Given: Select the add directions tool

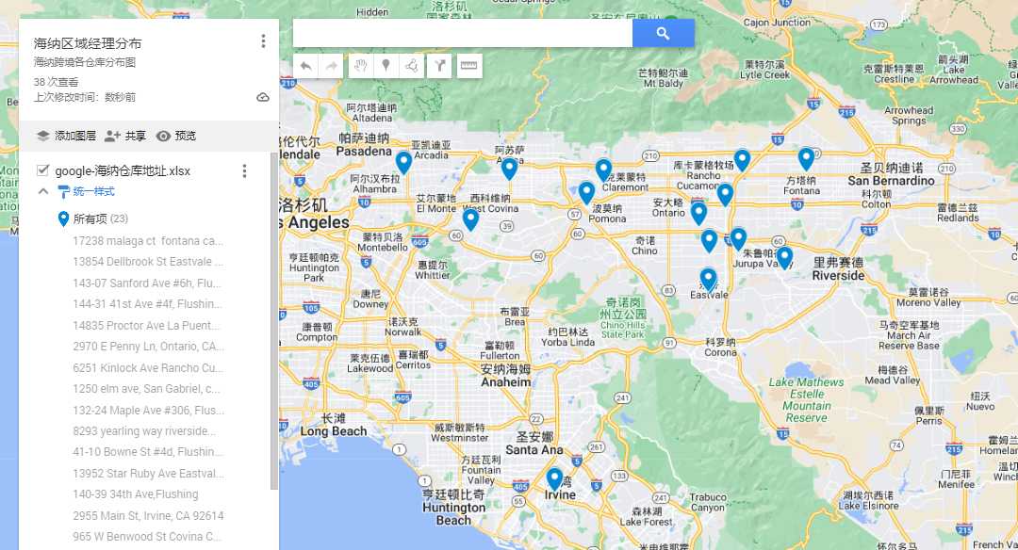Looking at the screenshot, I should 439,65.
